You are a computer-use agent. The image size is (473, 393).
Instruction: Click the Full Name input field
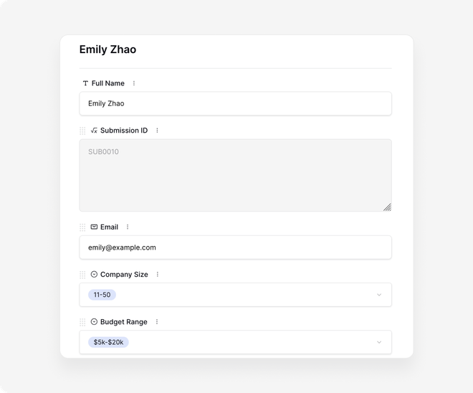point(235,103)
